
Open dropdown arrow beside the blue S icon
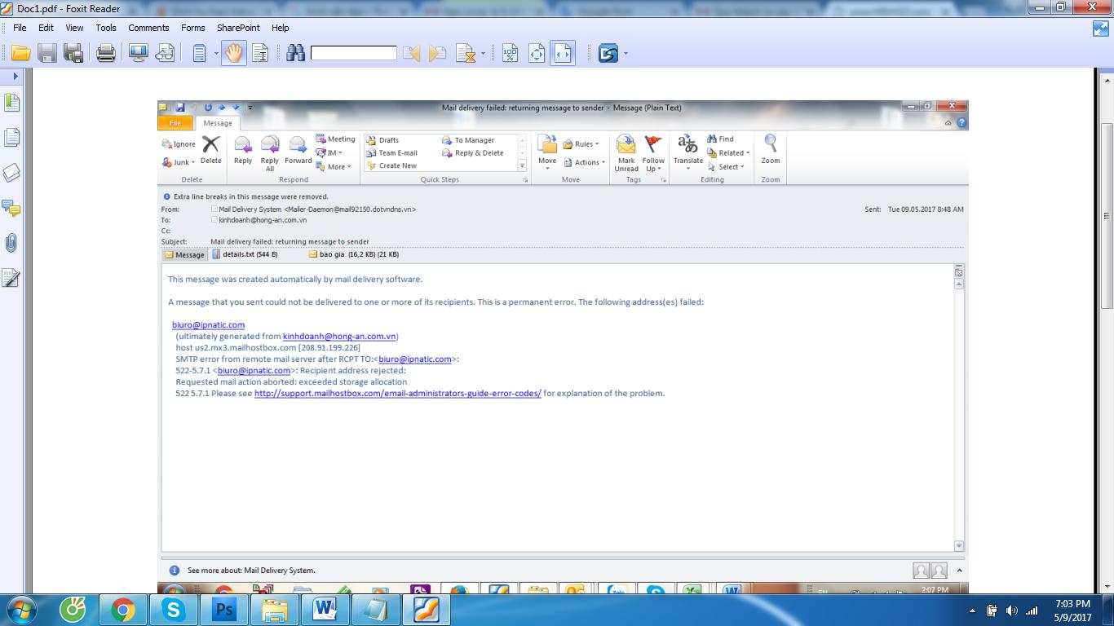click(x=626, y=54)
